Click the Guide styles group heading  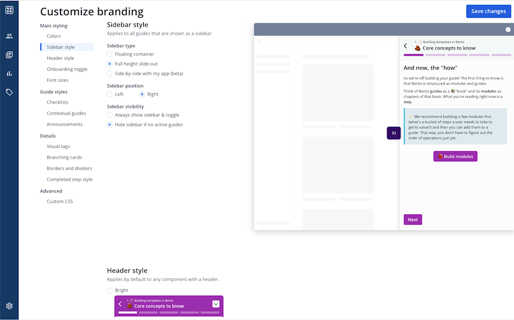pyautogui.click(x=54, y=92)
